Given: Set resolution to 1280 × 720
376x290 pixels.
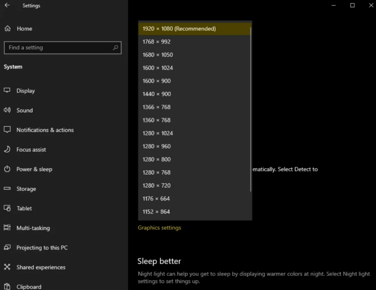Looking at the screenshot, I should pyautogui.click(x=195, y=185).
